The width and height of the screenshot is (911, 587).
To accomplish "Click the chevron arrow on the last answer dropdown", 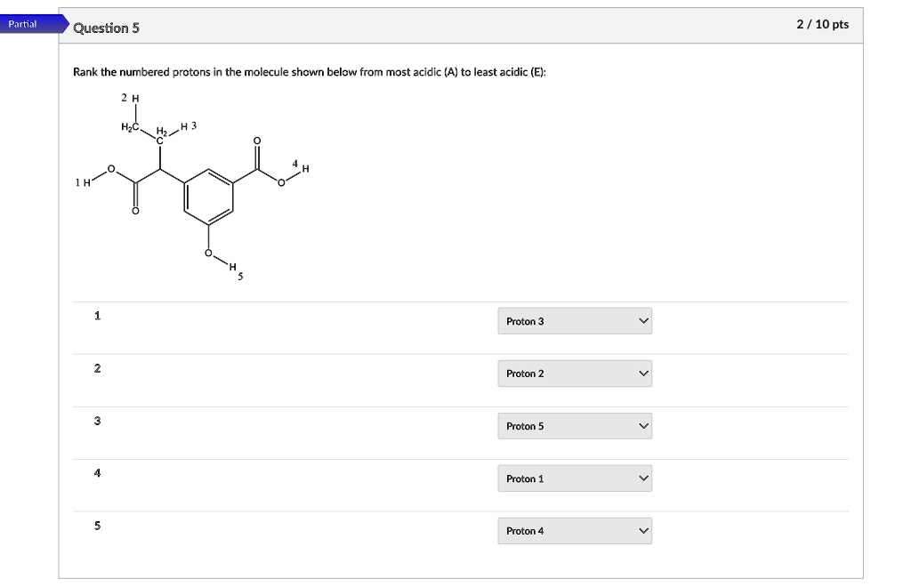I will tap(642, 531).
